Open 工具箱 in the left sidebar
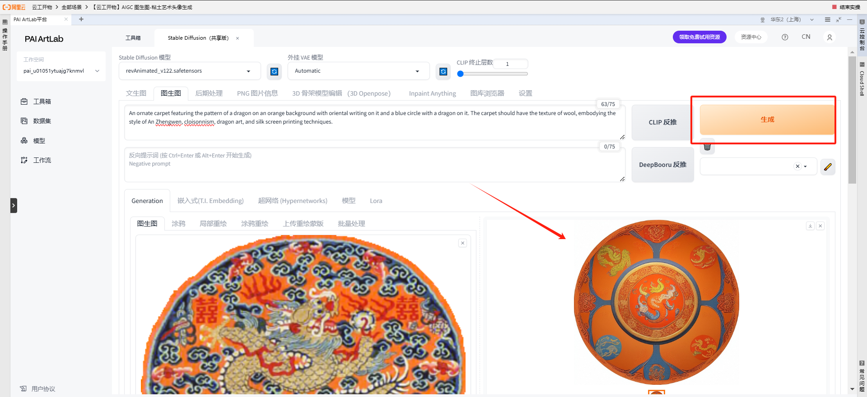Viewport: 867px width, 397px height. [36, 102]
